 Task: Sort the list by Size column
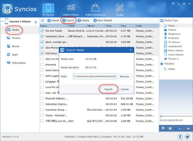pyautogui.click(x=128, y=26)
